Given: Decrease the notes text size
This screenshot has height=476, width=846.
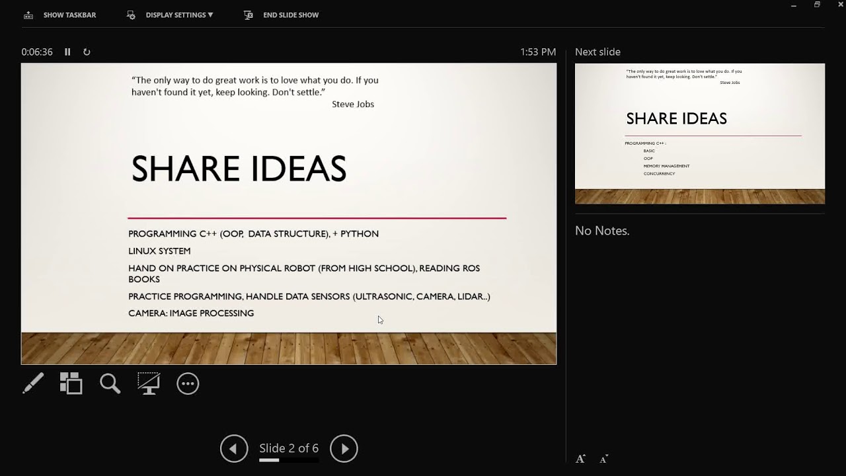Looking at the screenshot, I should [603, 459].
